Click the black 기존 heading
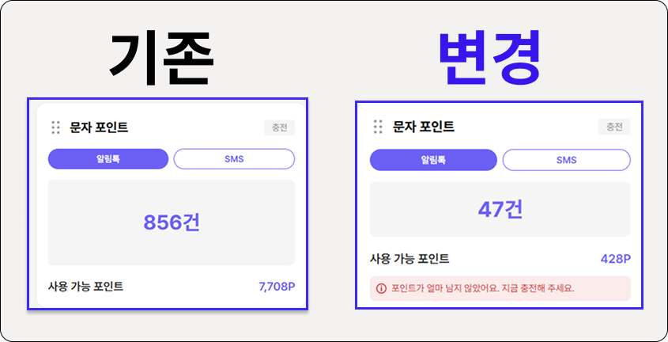Image resolution: width=668 pixels, height=342 pixels. (161, 59)
